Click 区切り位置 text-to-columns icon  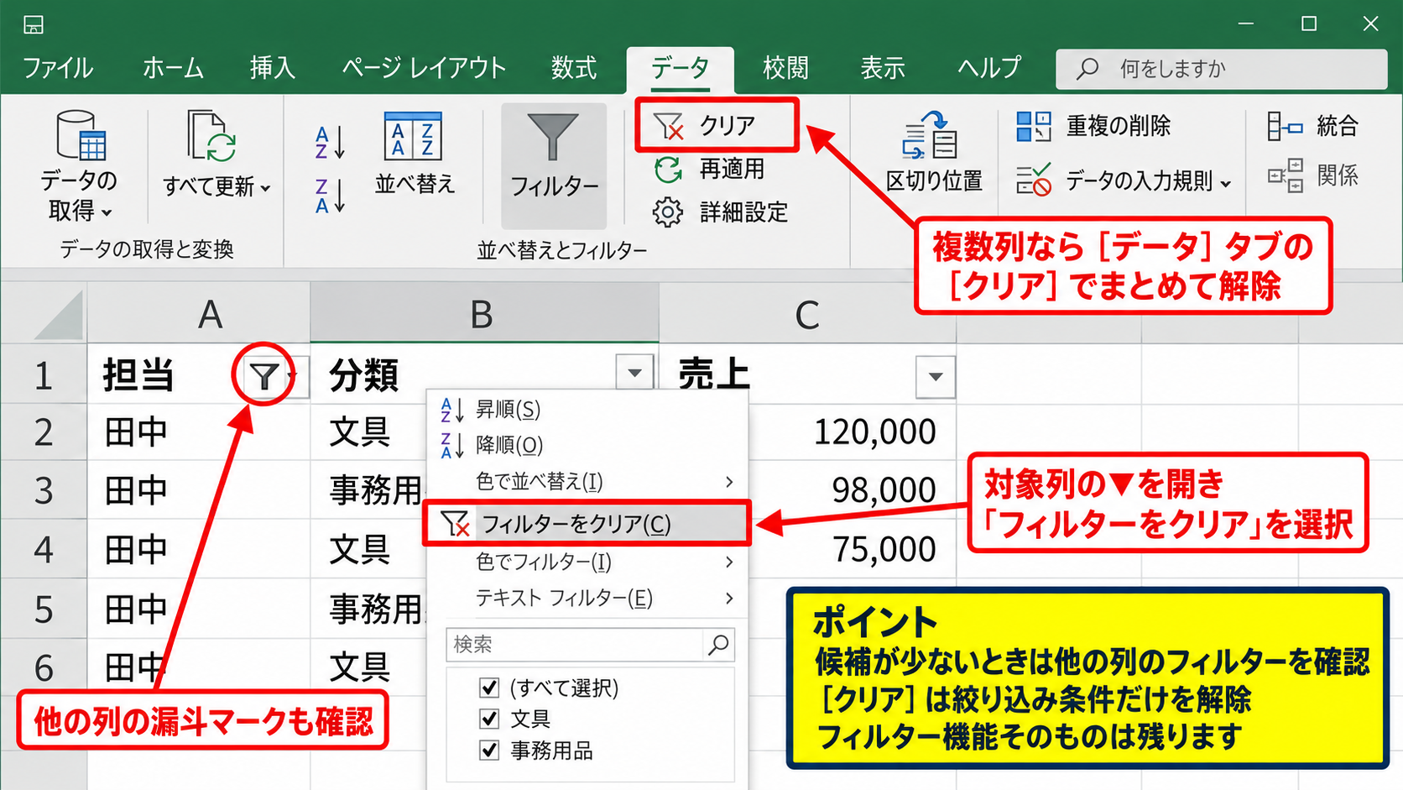pyautogui.click(x=931, y=136)
